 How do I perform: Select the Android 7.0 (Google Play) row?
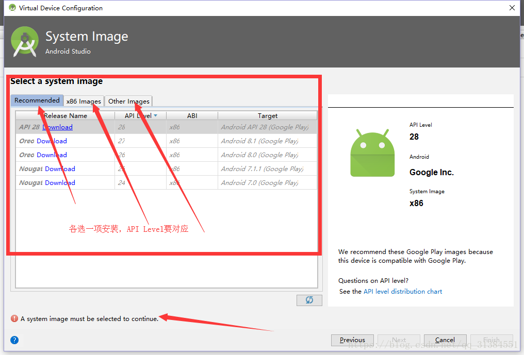167,183
